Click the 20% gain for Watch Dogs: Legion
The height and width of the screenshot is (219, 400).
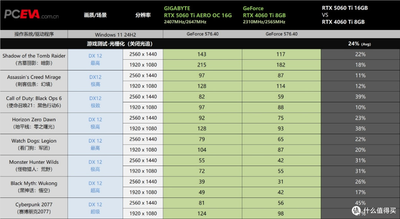click(360, 150)
